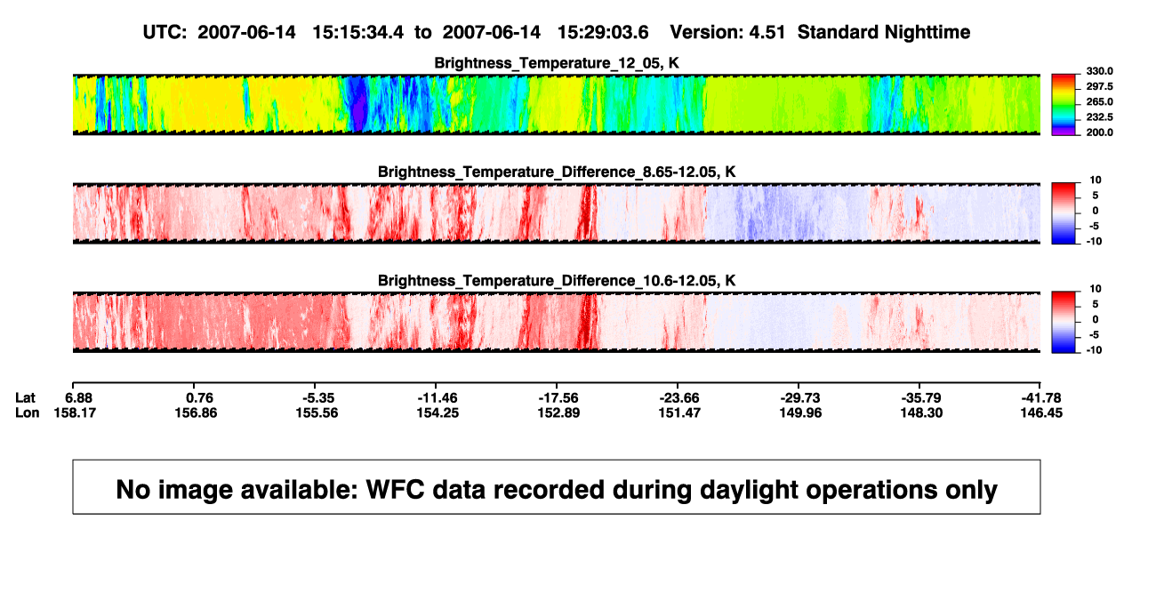Click latitude value -41.78
Image resolution: width=1156 pixels, height=593 pixels.
(1042, 397)
